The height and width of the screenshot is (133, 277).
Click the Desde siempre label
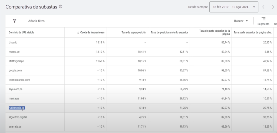point(198,7)
